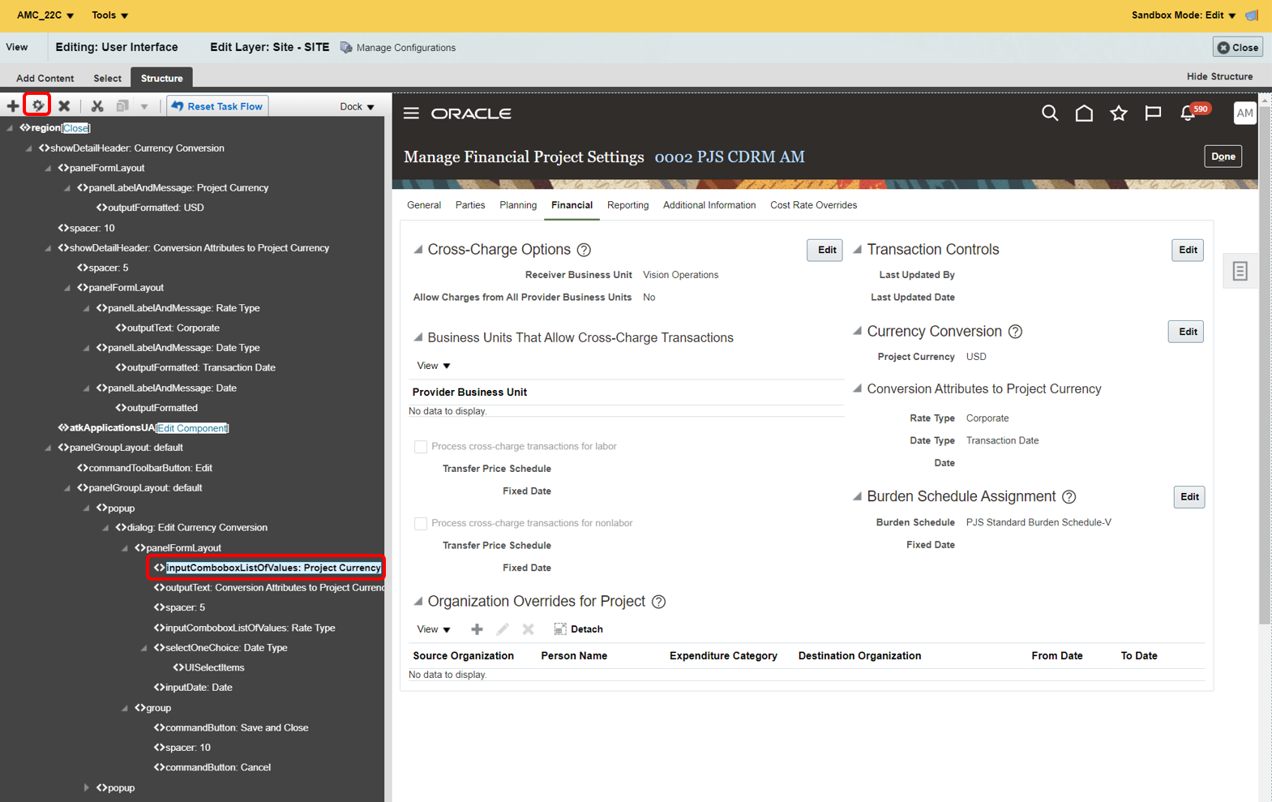Click help icon beside Organization Overrides for Project

tap(659, 602)
